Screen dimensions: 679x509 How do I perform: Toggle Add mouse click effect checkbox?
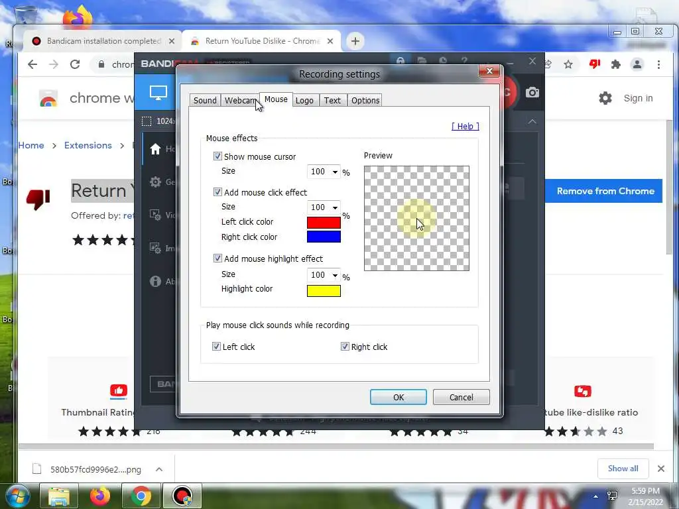tap(217, 192)
